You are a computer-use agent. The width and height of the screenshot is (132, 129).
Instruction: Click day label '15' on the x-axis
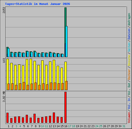(x=62, y=126)
